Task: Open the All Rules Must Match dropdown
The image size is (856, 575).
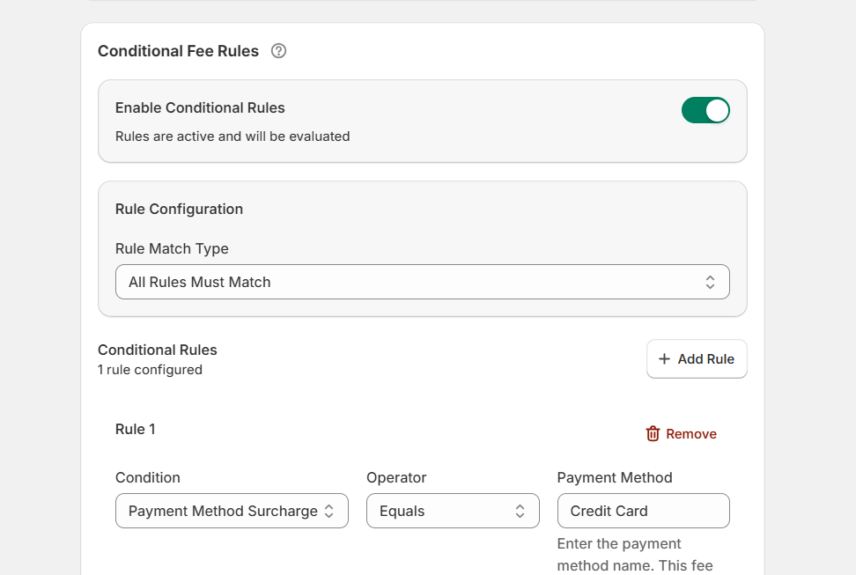Action: tap(422, 281)
